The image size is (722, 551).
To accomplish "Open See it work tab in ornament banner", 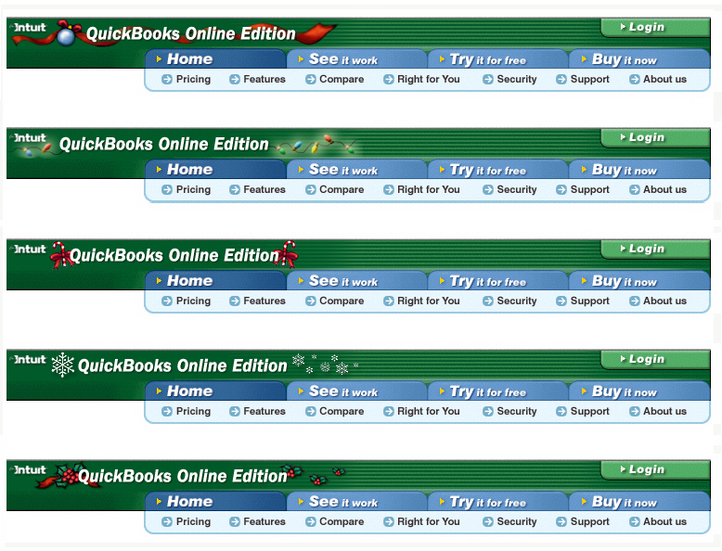I will 357,59.
